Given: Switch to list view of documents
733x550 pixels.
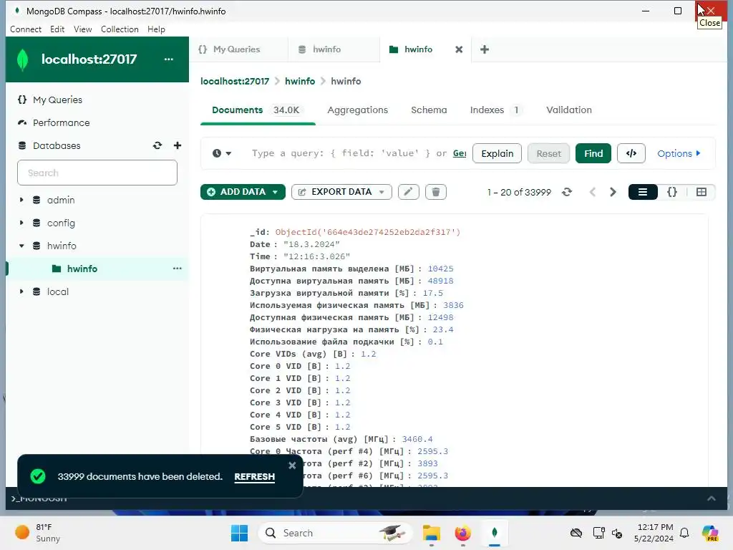Looking at the screenshot, I should (643, 192).
